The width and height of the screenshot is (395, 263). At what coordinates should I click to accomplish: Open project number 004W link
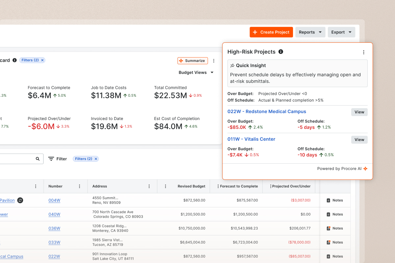pyautogui.click(x=54, y=200)
